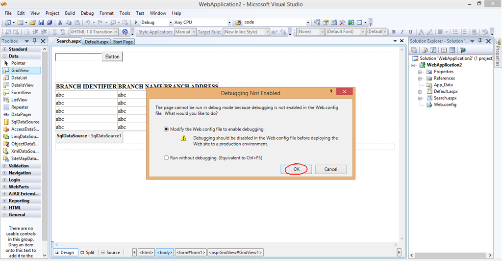Click the Find in Files folder icon

click(239, 23)
